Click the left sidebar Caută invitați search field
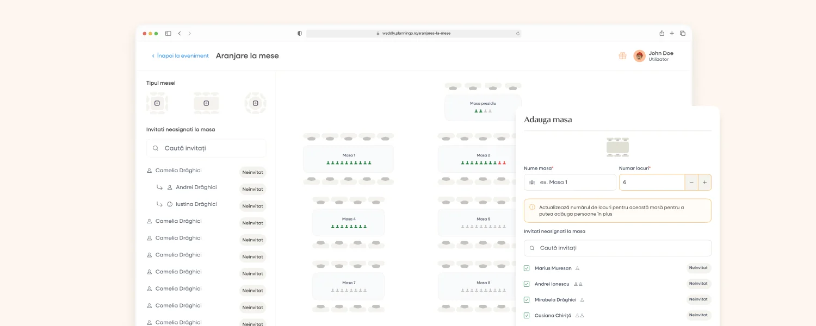The width and height of the screenshot is (816, 326). pyautogui.click(x=206, y=148)
